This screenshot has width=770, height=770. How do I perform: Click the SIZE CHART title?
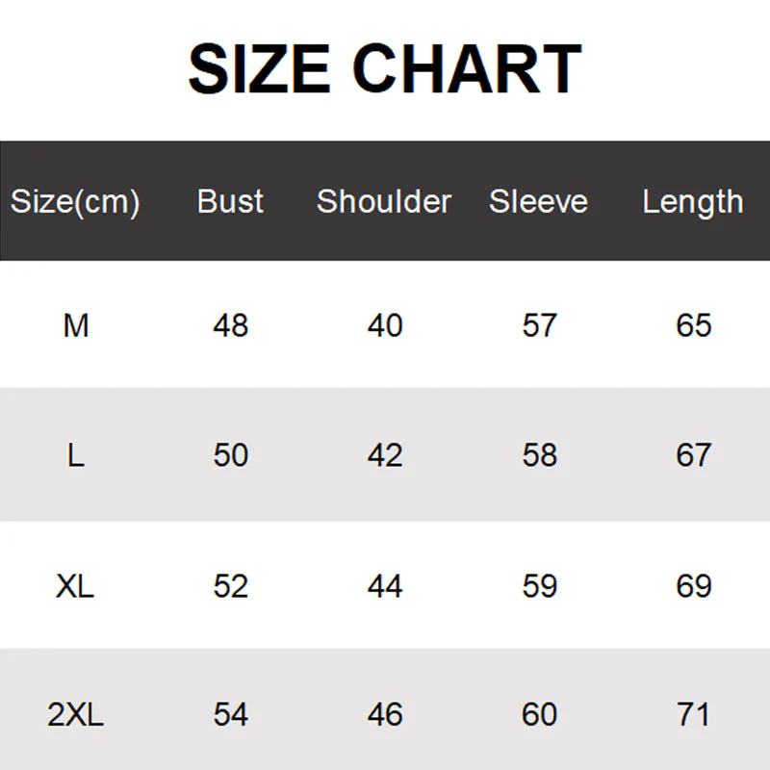click(384, 69)
